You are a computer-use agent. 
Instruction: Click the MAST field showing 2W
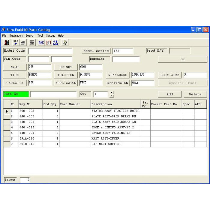pos(40,67)
